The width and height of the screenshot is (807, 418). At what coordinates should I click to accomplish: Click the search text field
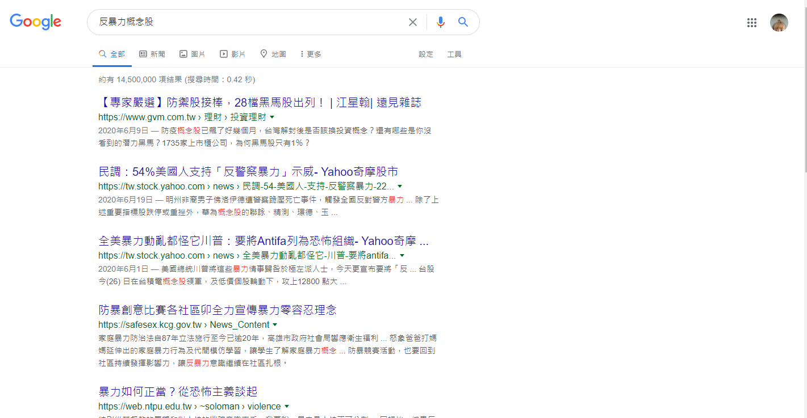[x=250, y=22]
